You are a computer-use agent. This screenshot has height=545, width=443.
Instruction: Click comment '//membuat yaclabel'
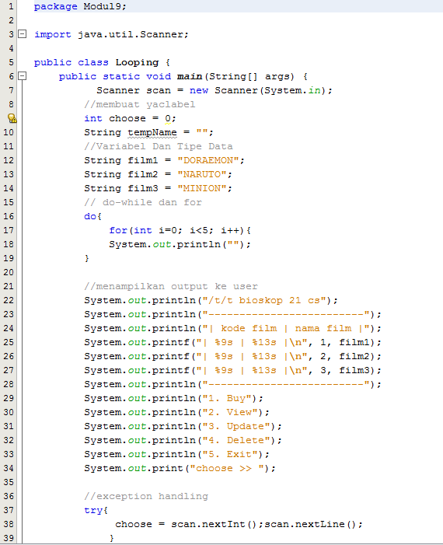pos(139,104)
